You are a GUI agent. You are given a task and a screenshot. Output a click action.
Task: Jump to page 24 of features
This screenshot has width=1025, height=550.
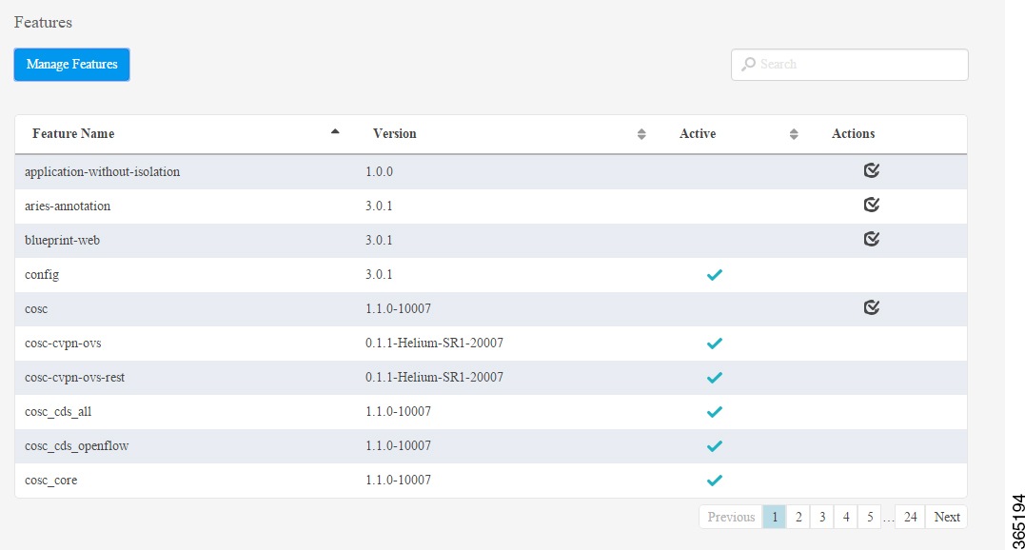pyautogui.click(x=910, y=517)
